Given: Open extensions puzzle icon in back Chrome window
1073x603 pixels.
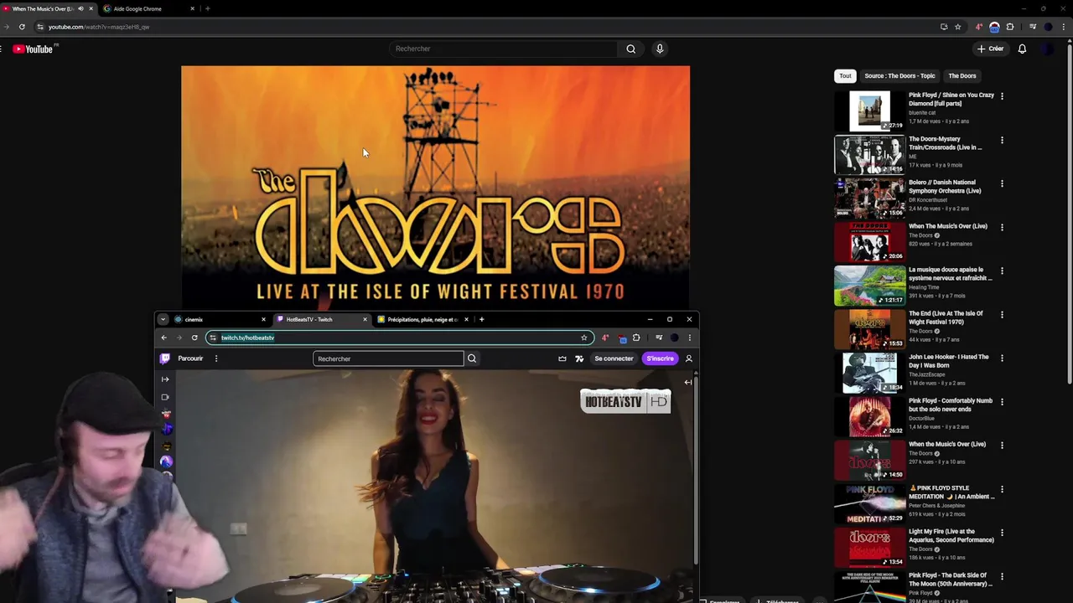Looking at the screenshot, I should (1010, 27).
